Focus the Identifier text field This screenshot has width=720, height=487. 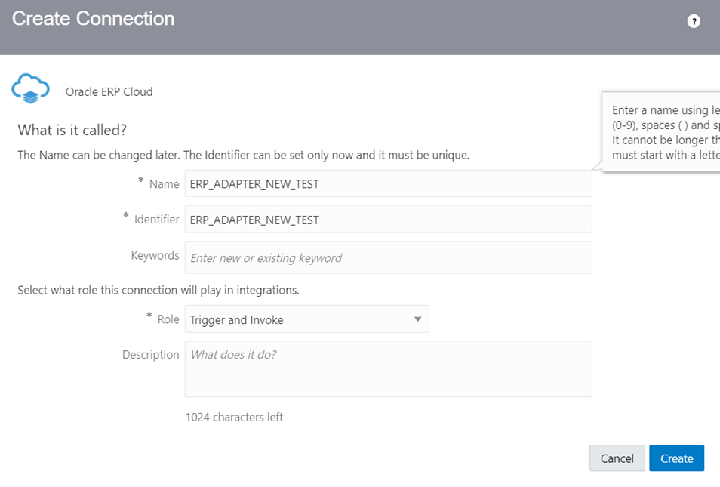[389, 220]
